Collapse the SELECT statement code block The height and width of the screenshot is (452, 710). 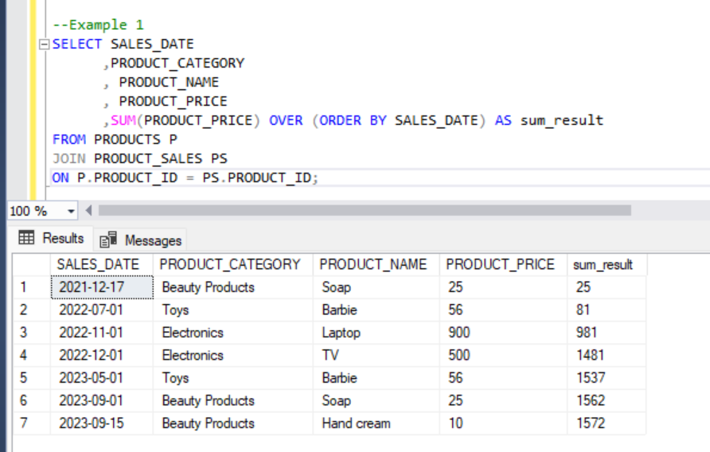(45, 45)
